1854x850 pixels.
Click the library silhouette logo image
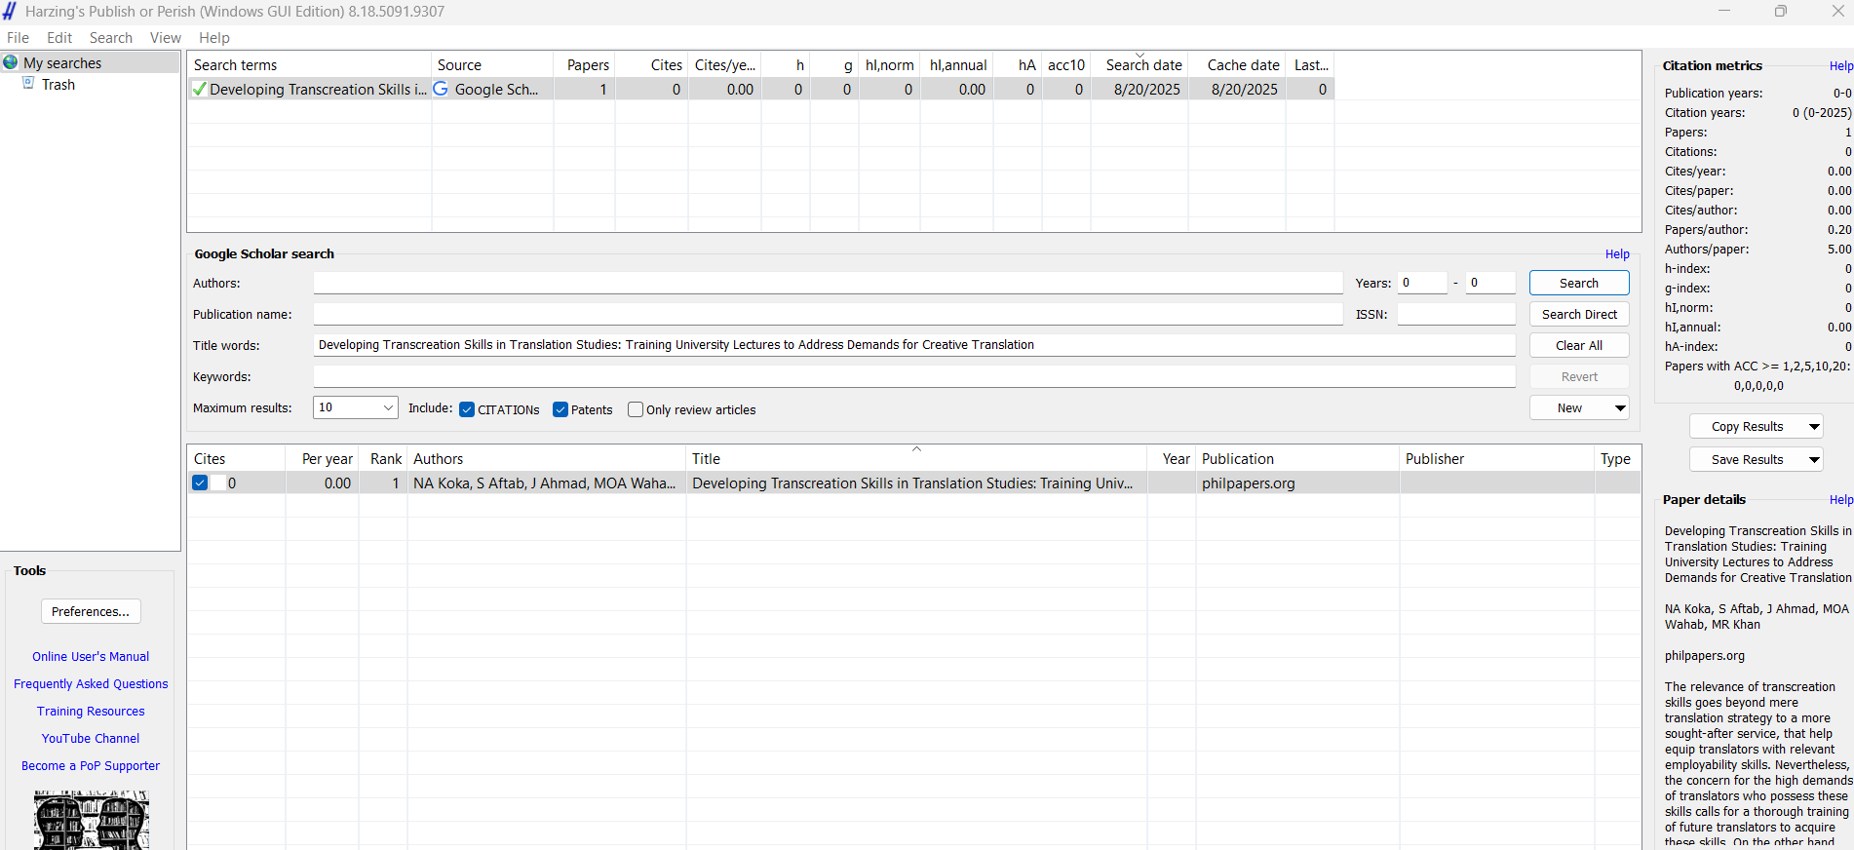[92, 821]
